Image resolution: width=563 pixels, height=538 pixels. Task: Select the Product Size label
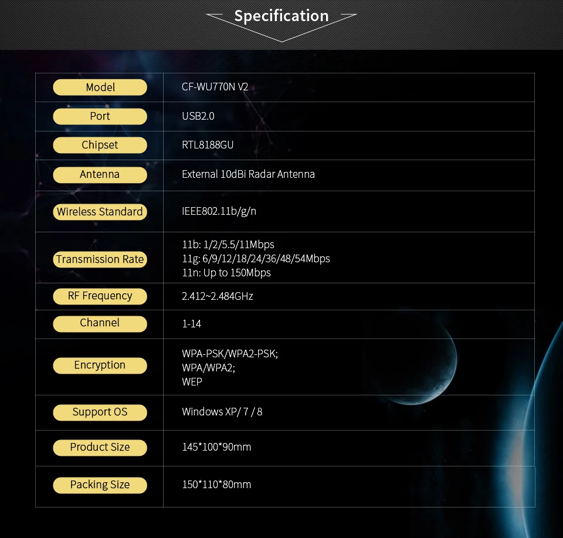click(100, 448)
